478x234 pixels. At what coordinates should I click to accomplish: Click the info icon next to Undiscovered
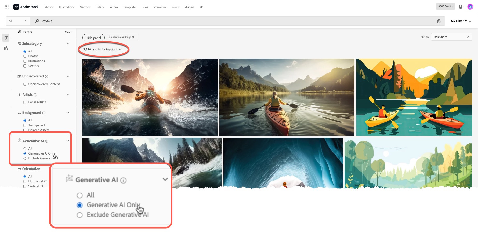click(46, 77)
